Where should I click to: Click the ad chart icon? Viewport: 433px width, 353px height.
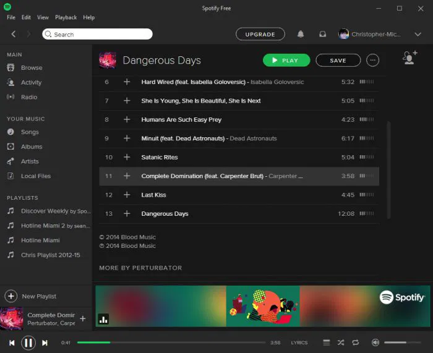[103, 319]
